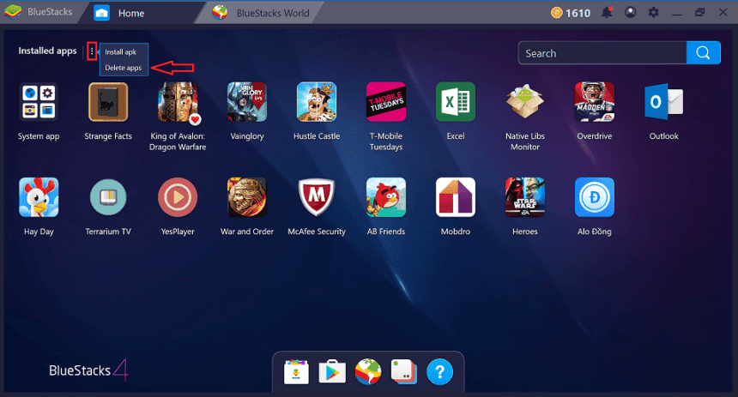Focus the Search input field
Screen dimensions: 738x397
coord(602,53)
